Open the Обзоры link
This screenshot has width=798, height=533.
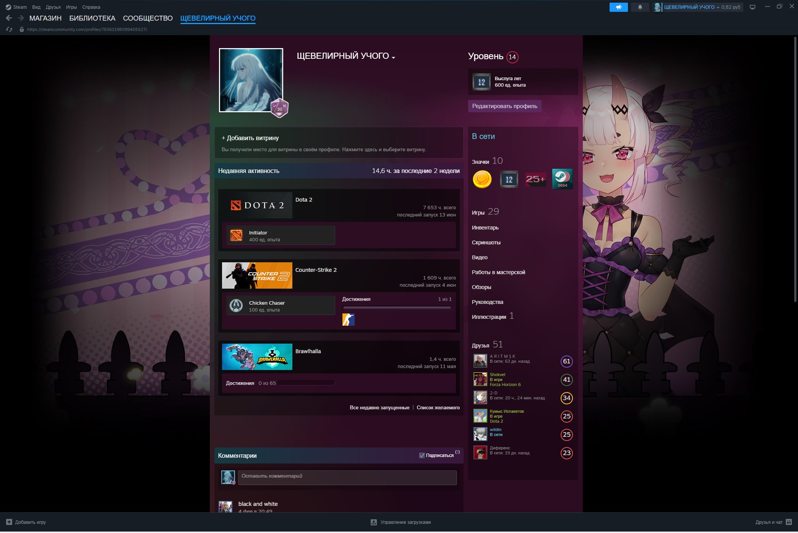pos(482,287)
